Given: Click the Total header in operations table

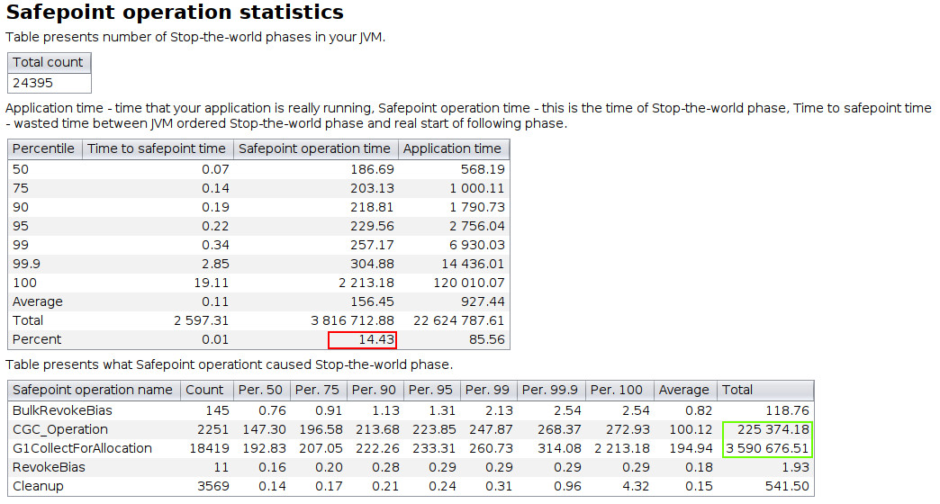Looking at the screenshot, I should pyautogui.click(x=765, y=390).
